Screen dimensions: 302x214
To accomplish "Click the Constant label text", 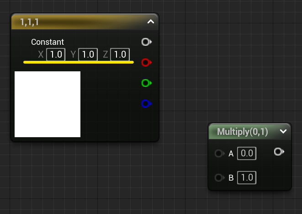I will point(48,42).
